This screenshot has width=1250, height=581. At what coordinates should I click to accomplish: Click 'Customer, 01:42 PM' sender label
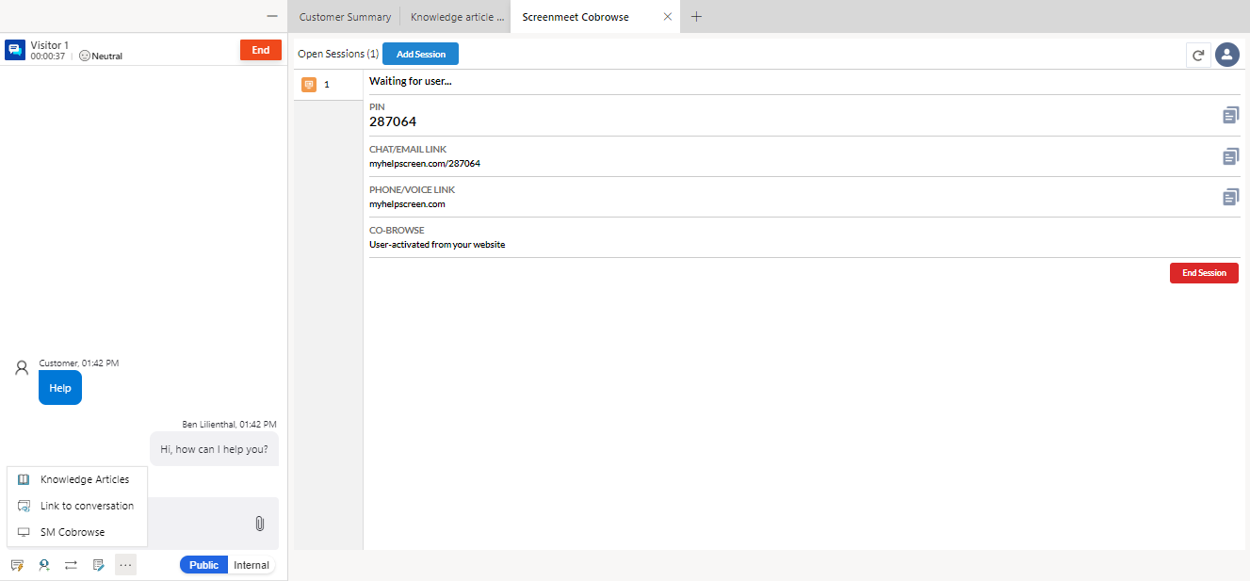[x=79, y=363]
